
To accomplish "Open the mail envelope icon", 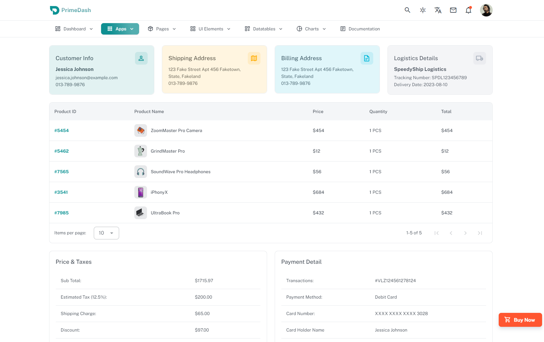I will point(453,10).
